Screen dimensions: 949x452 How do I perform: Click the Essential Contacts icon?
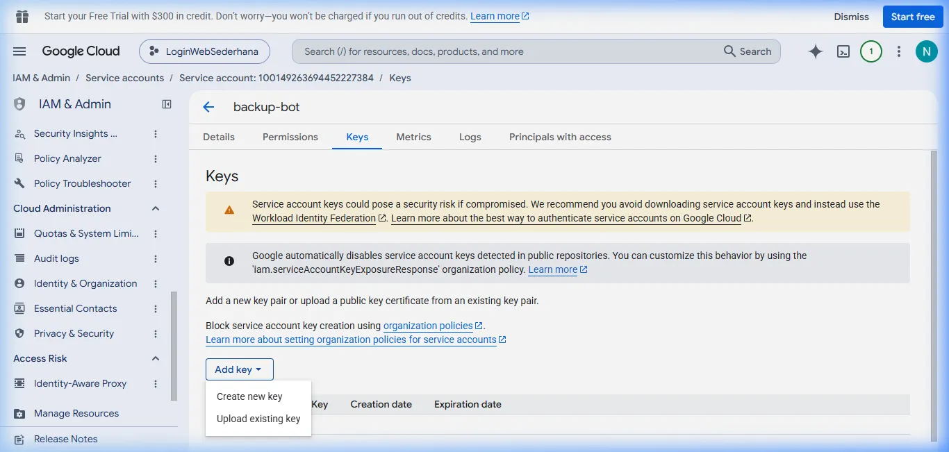tap(20, 308)
